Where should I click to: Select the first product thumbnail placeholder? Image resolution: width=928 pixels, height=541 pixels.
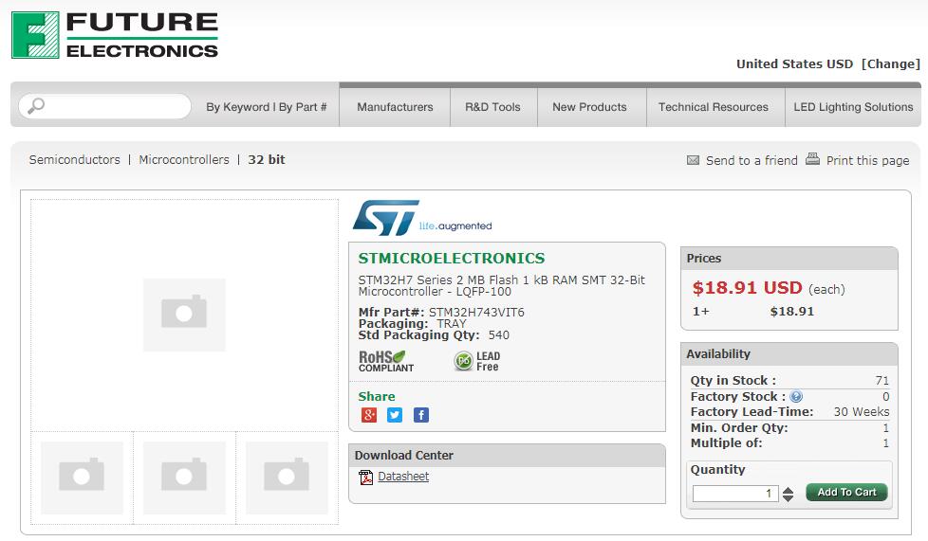coord(82,478)
